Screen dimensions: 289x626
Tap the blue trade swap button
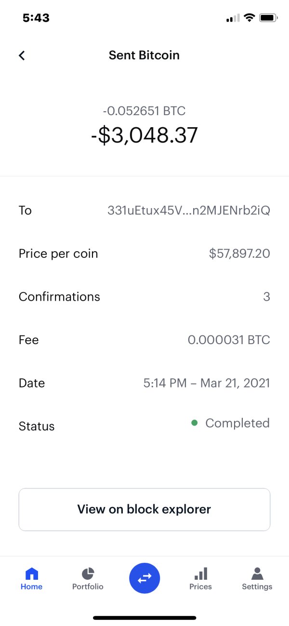tap(144, 577)
